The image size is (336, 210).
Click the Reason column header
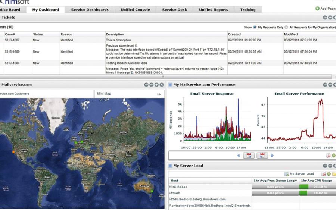pos(83,34)
